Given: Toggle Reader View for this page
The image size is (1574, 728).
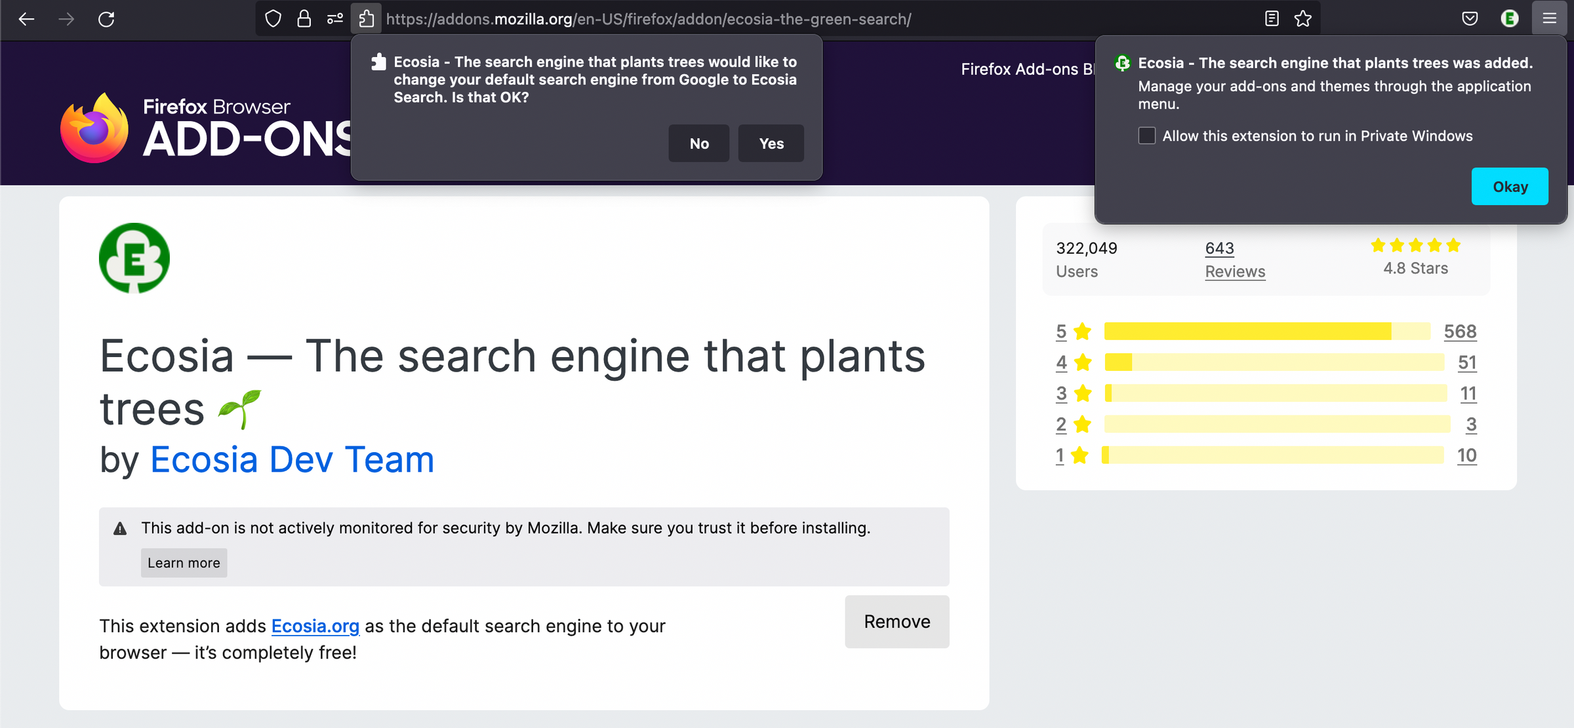Looking at the screenshot, I should (x=1271, y=19).
